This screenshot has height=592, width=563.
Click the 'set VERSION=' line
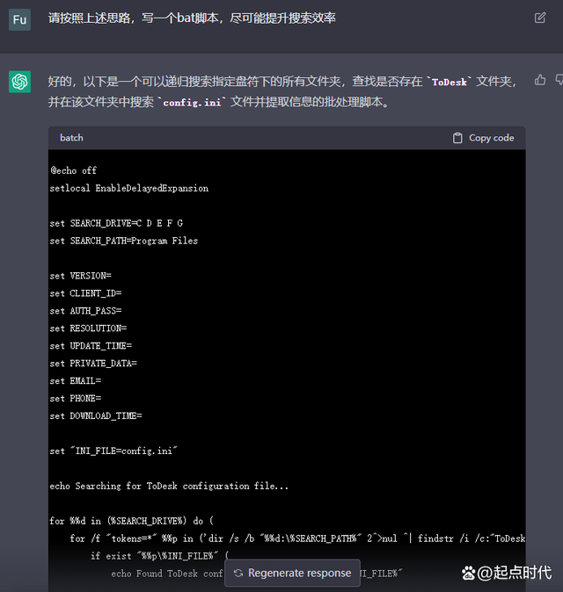coord(81,276)
